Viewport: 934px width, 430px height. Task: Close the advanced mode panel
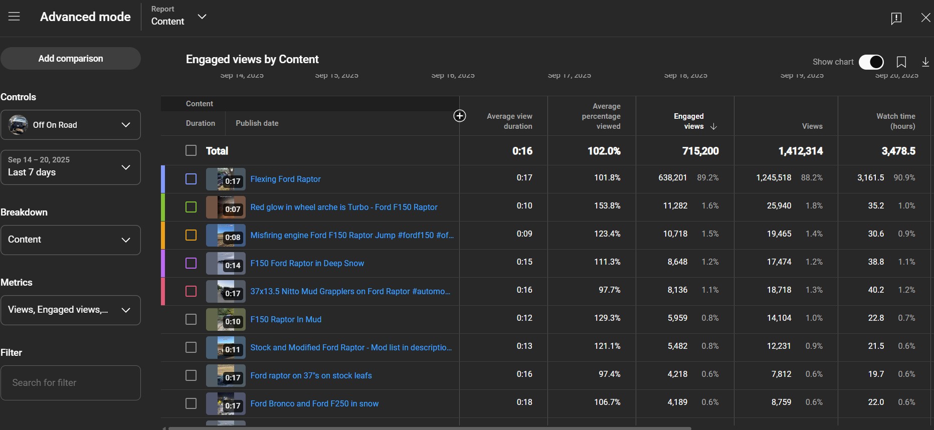(925, 18)
